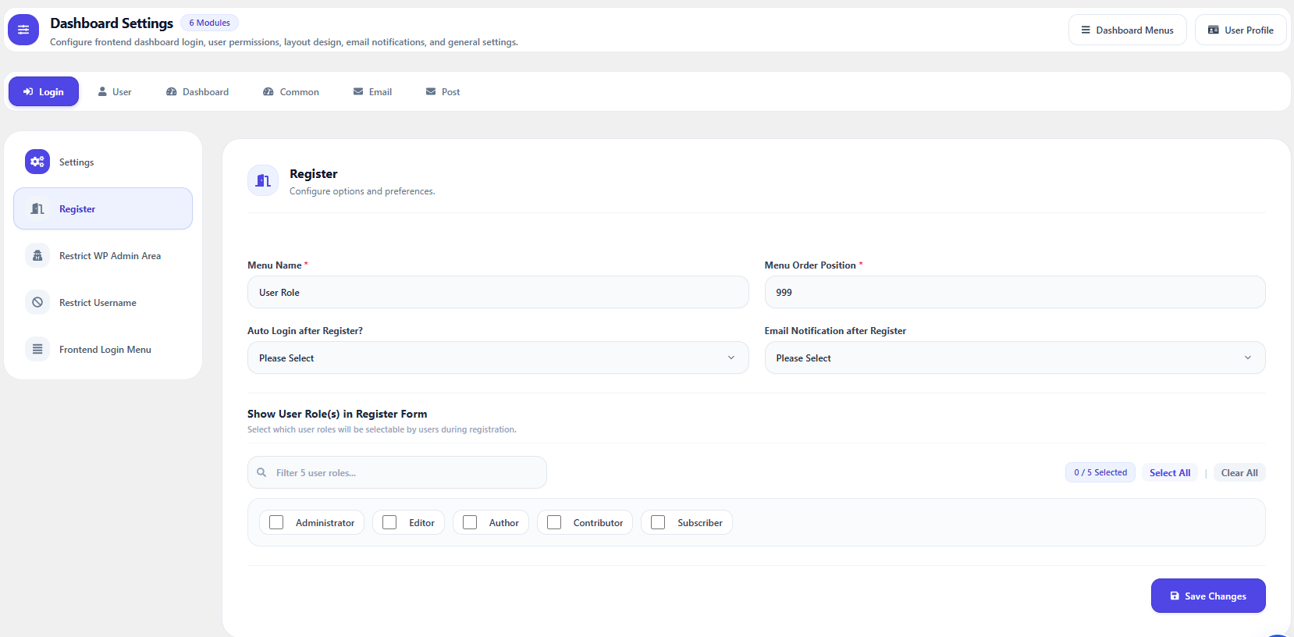Click the 0 / 5 Selected badge
1294x637 pixels.
1100,472
